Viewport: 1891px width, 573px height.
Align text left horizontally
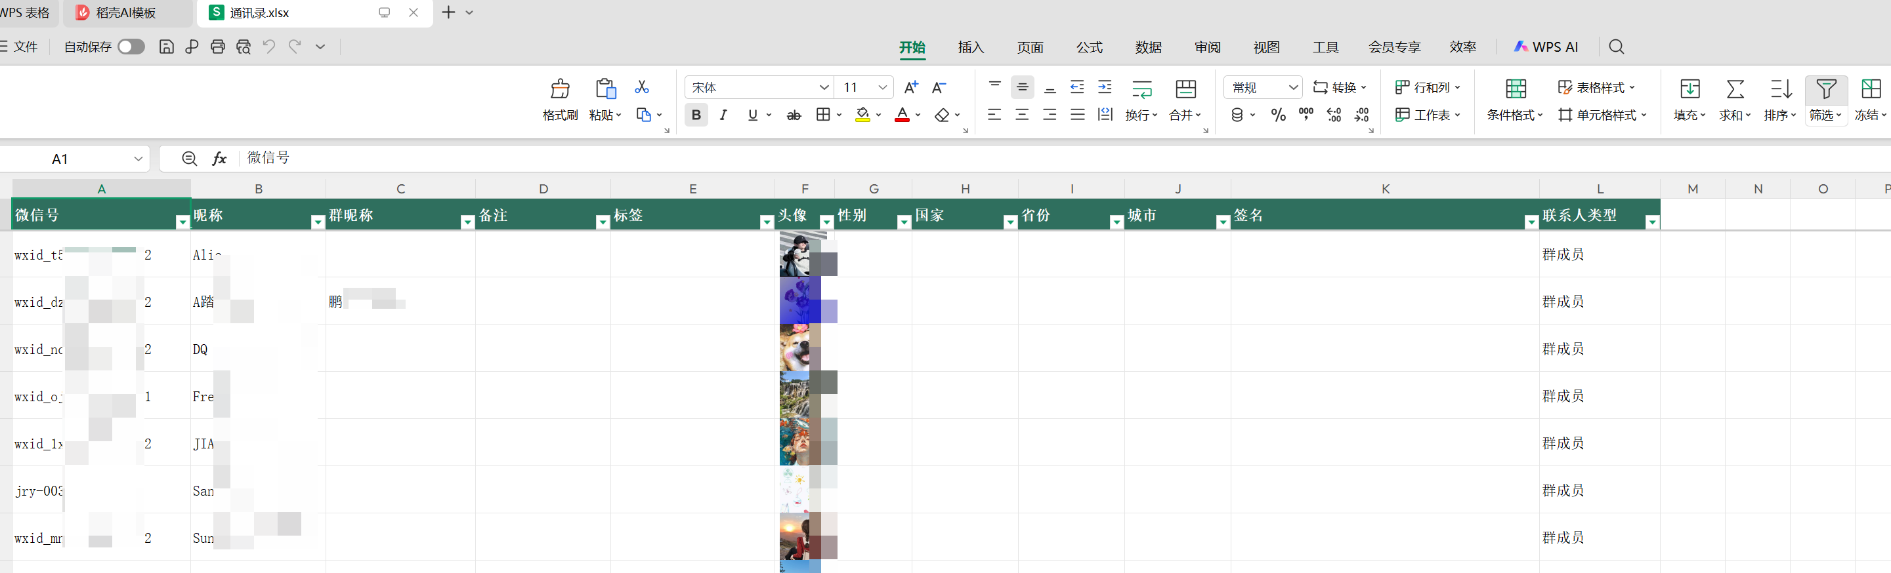(994, 115)
